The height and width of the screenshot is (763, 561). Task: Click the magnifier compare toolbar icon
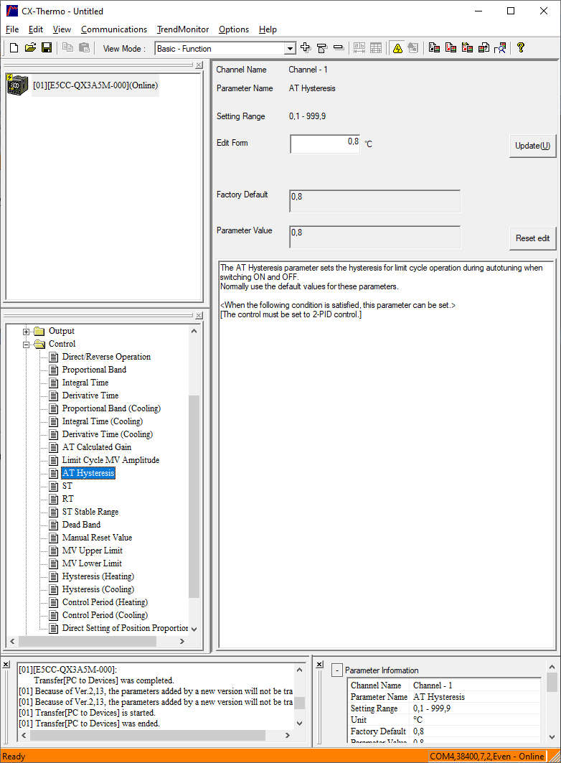(x=500, y=47)
